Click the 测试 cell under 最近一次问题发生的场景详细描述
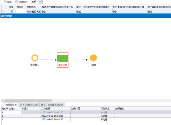Image resolution: width=171 pixels, height=125 pixels. pos(94,11)
